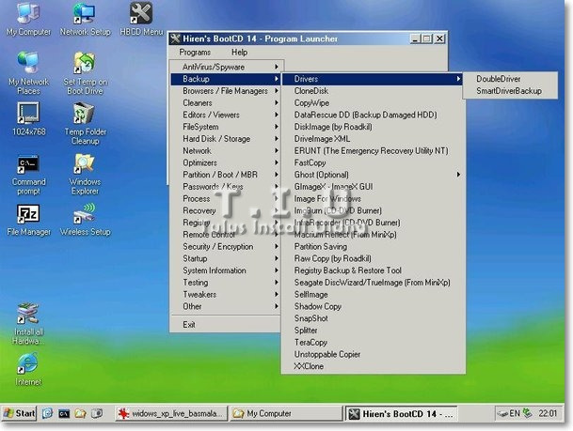Open the Startup submenu
This screenshot has width=573, height=431.
coord(226,258)
